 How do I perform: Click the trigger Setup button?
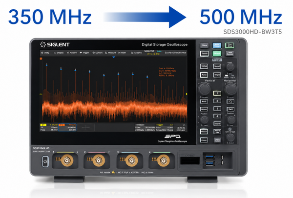click(x=204, y=66)
